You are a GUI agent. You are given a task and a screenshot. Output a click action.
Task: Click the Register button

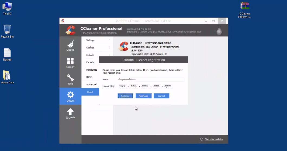pyautogui.click(x=125, y=96)
